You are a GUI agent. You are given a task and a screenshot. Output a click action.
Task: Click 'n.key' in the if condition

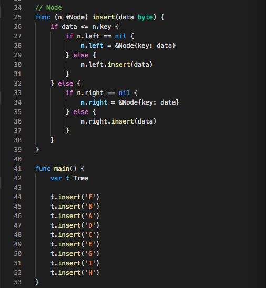coord(101,27)
